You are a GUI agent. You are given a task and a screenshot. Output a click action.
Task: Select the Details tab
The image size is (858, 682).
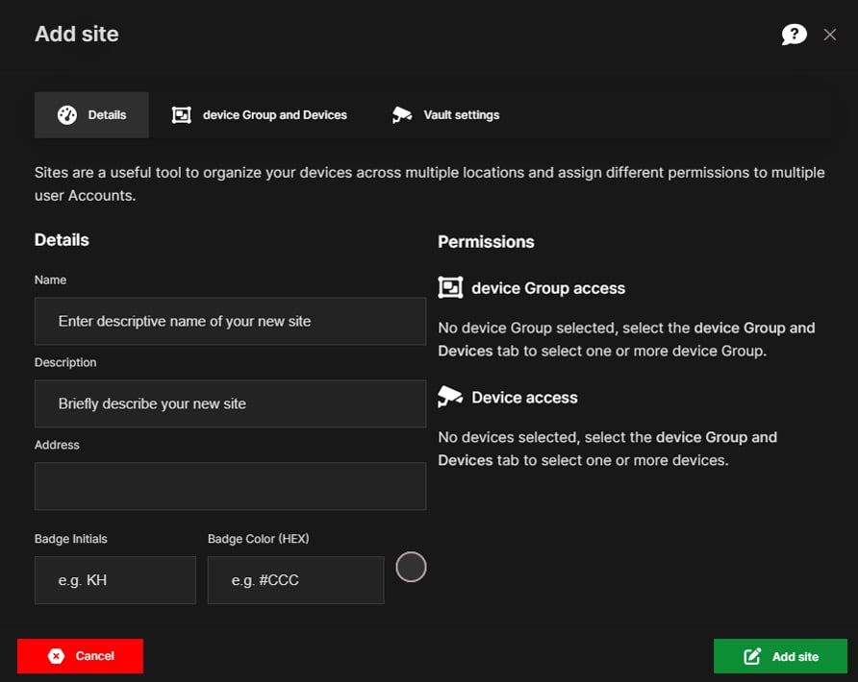click(91, 114)
